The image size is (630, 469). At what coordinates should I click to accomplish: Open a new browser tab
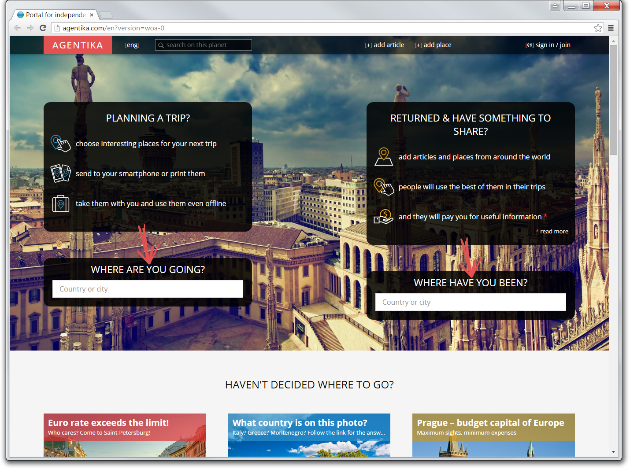tap(106, 15)
